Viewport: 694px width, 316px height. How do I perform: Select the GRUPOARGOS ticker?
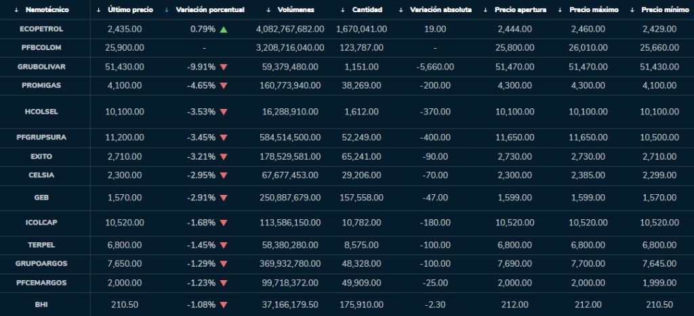tap(41, 264)
